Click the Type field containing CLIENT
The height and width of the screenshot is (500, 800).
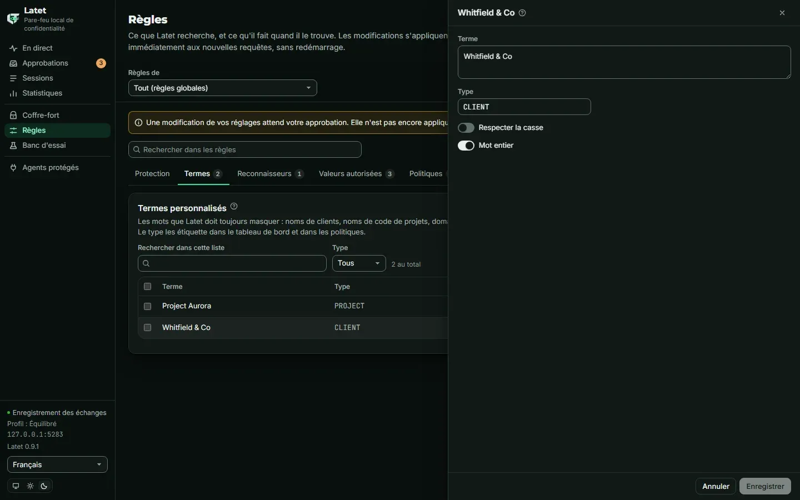tap(524, 107)
